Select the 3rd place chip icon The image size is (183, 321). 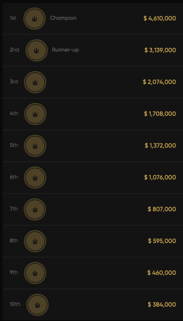pyautogui.click(x=35, y=82)
